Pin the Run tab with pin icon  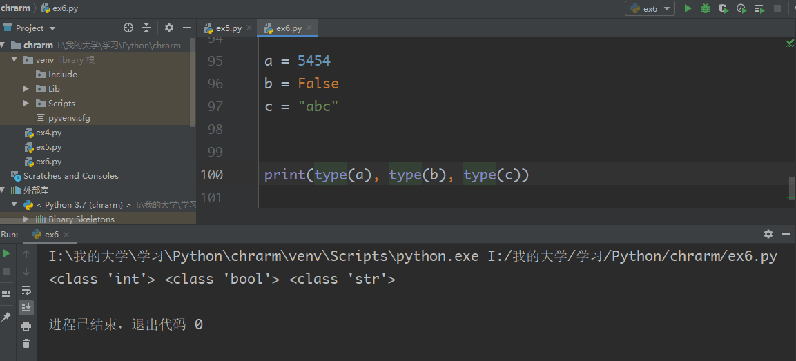click(x=7, y=316)
